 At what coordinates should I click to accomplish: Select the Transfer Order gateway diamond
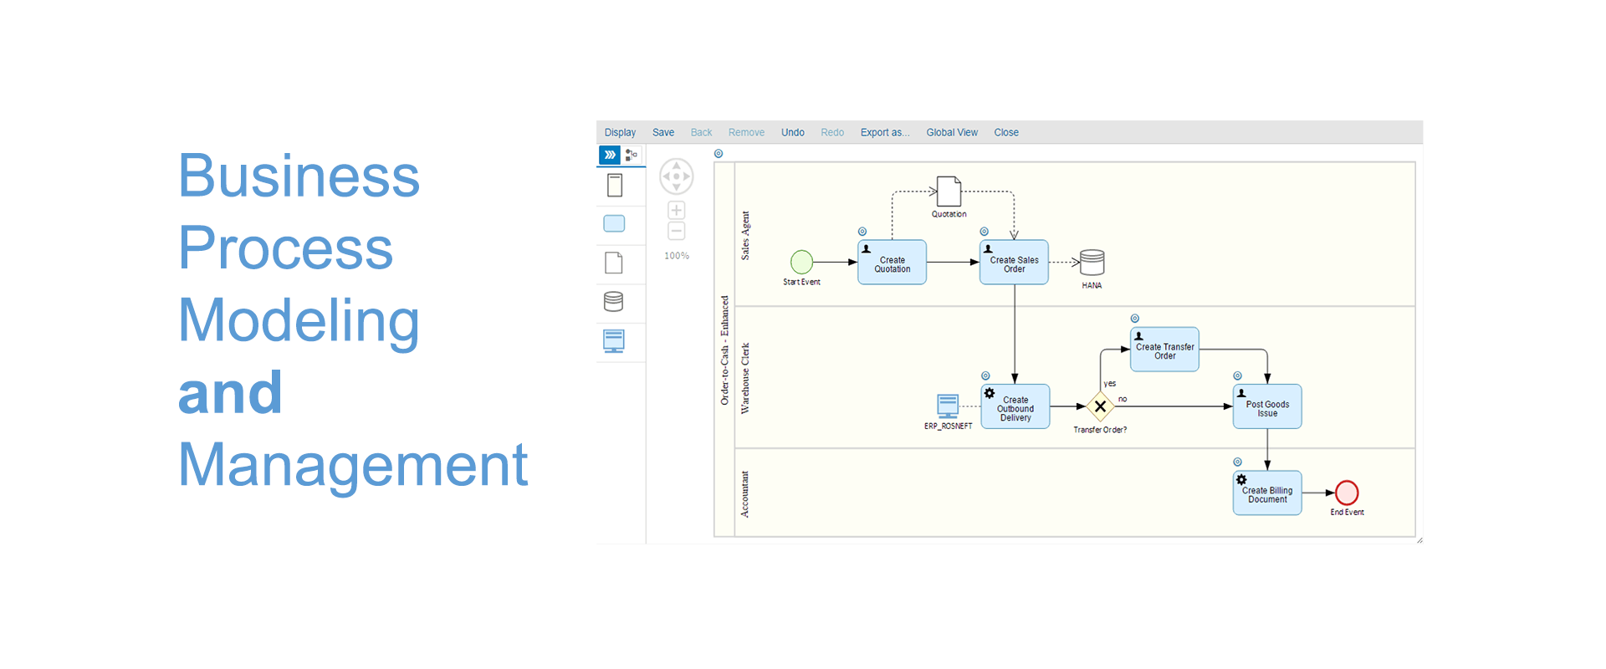(1100, 407)
